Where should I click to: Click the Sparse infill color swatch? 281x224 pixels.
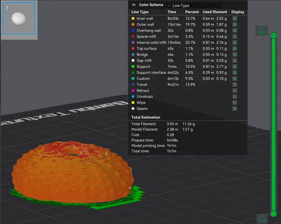[x=133, y=36]
